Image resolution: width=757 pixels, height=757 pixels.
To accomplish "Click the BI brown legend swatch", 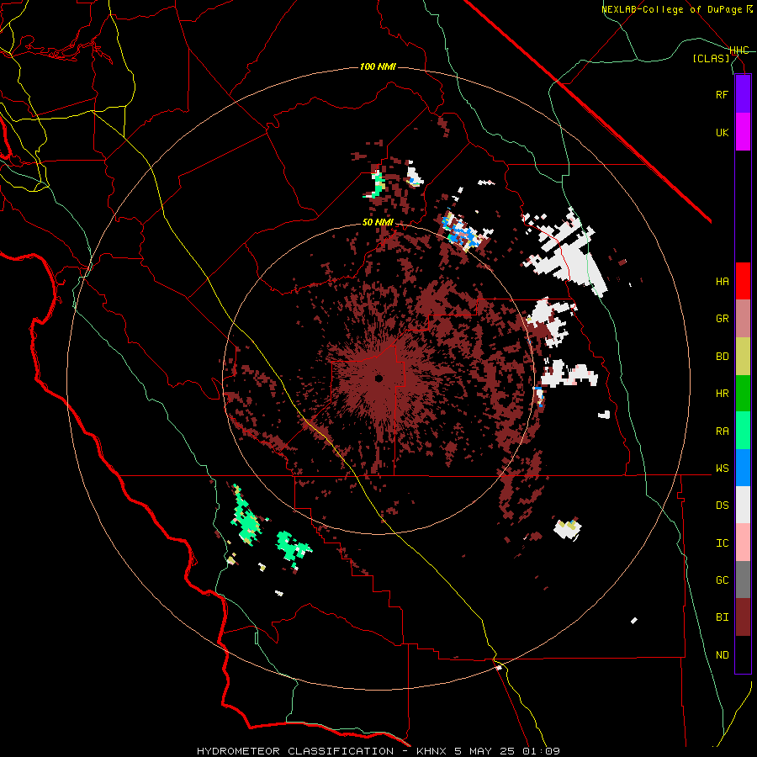I will (x=743, y=617).
